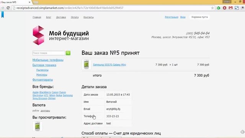Click the Вход login link
This screenshot has width=245, height=138.
pyautogui.click(x=183, y=17)
